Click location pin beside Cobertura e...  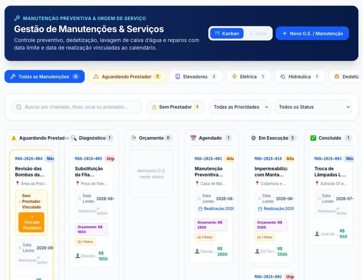click(x=257, y=183)
